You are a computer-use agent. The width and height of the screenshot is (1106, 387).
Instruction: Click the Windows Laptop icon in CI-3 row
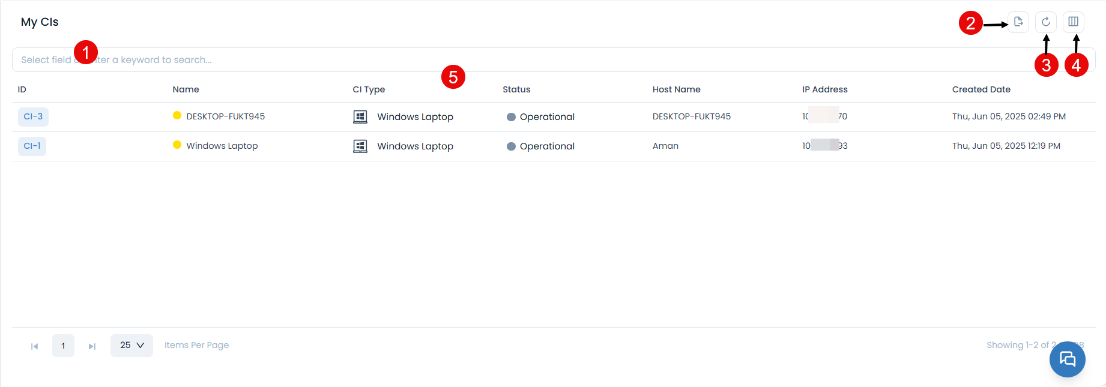click(360, 117)
